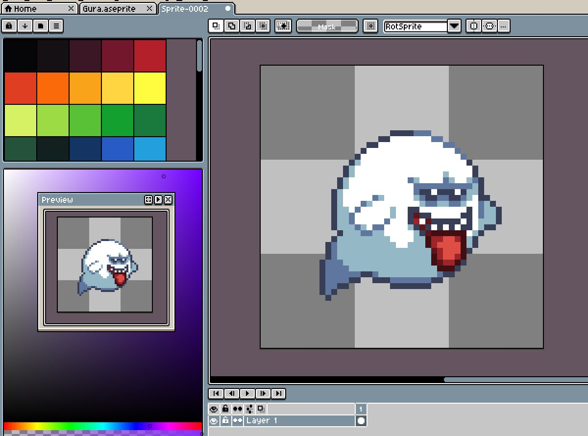Toggle lock for all layers in timeline header

225,409
